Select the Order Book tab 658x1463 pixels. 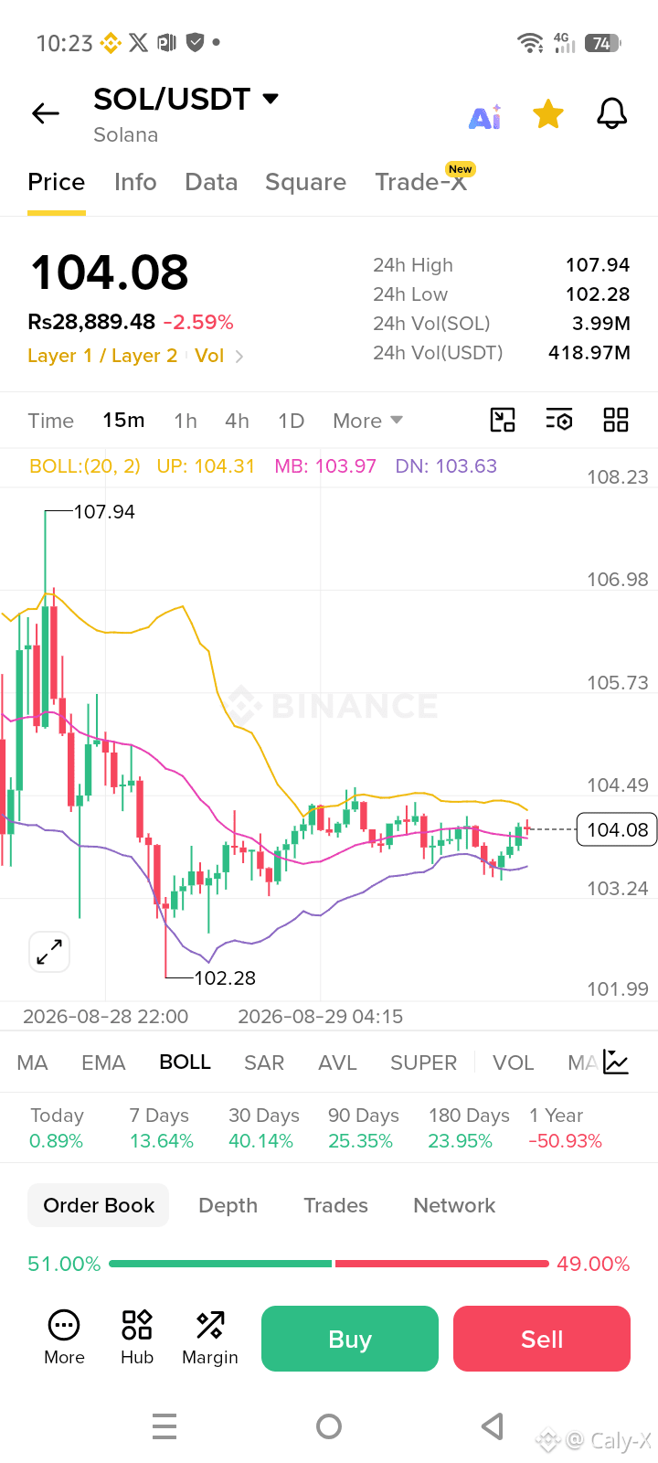click(x=99, y=1205)
